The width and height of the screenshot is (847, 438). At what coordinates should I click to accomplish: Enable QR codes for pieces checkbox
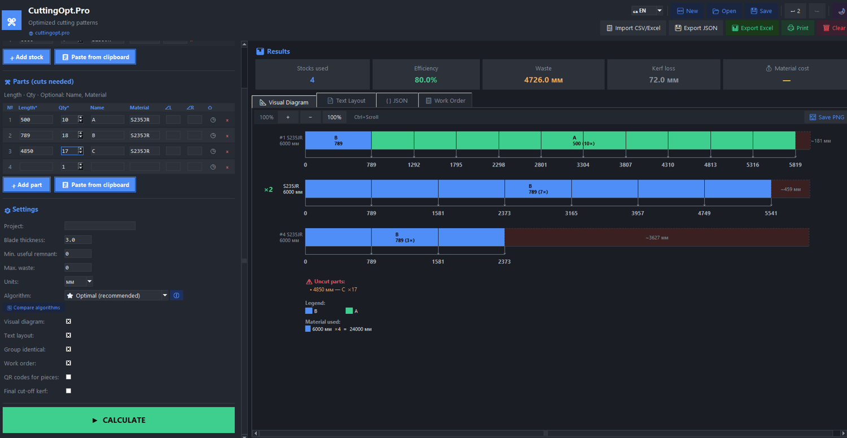(68, 377)
